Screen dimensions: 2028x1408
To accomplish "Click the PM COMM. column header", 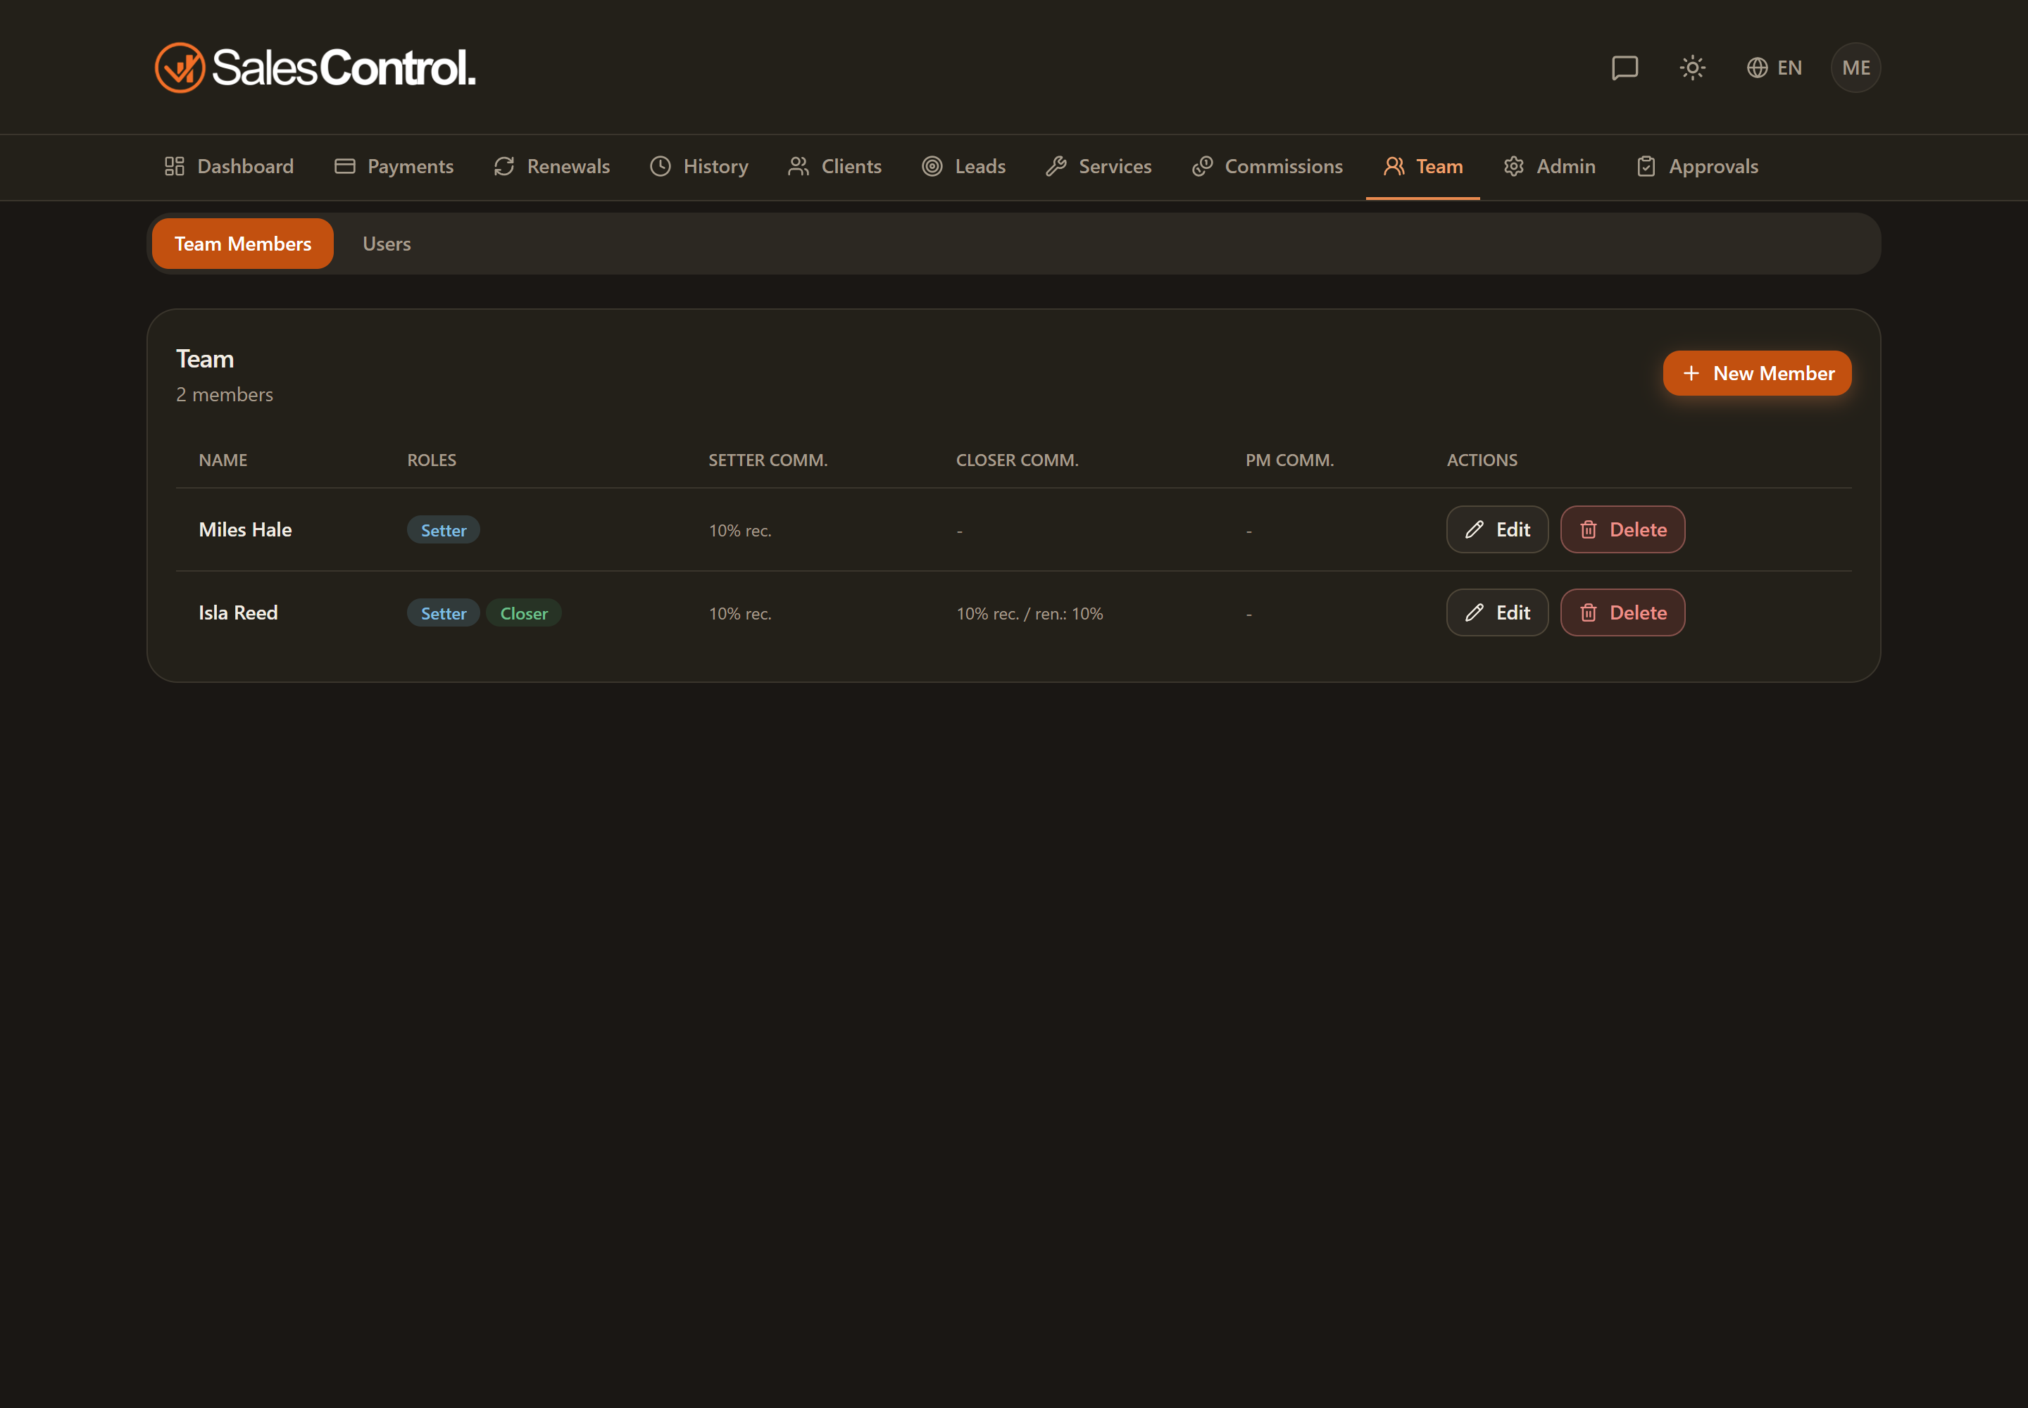I will coord(1289,460).
